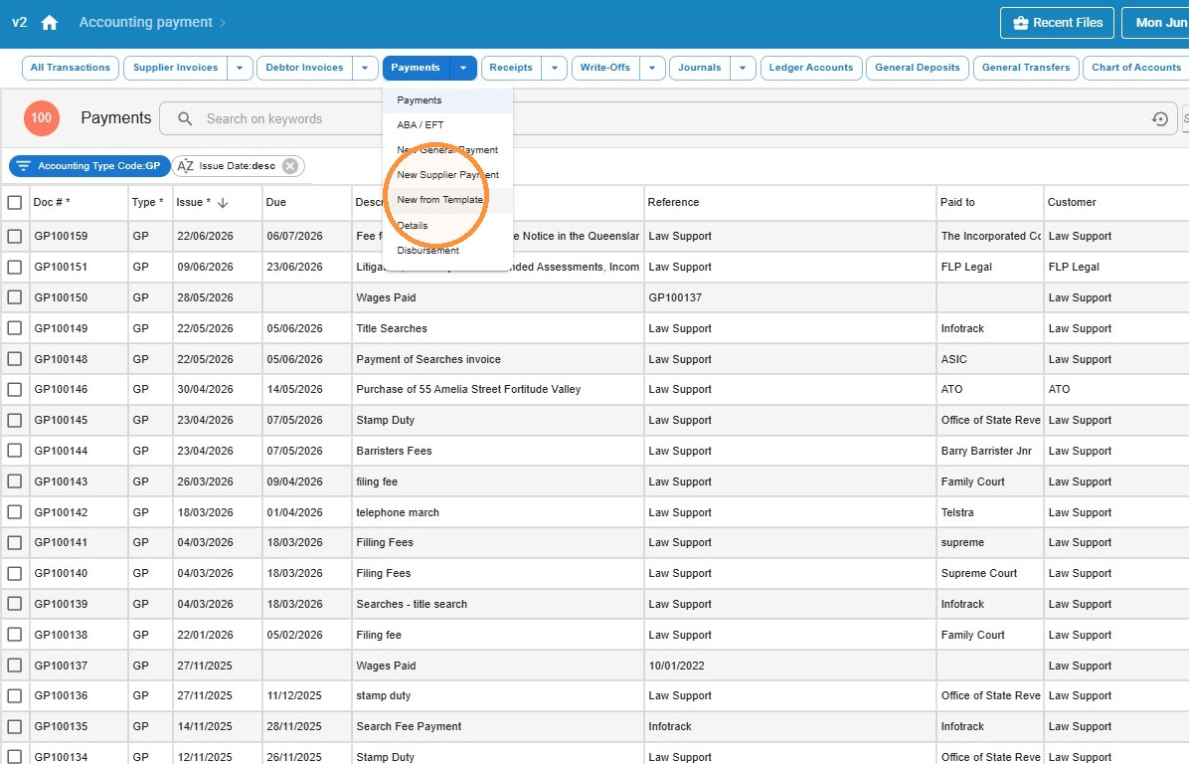Viewport: 1189px width, 764px height.
Task: Choose New Supplier Payment menu entry
Action: [448, 175]
